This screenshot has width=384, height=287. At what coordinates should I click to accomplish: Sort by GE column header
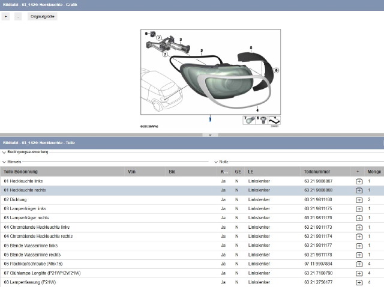pos(238,172)
